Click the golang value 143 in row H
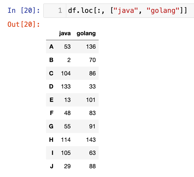Viewport: 194px width, 177px height. 91,140
